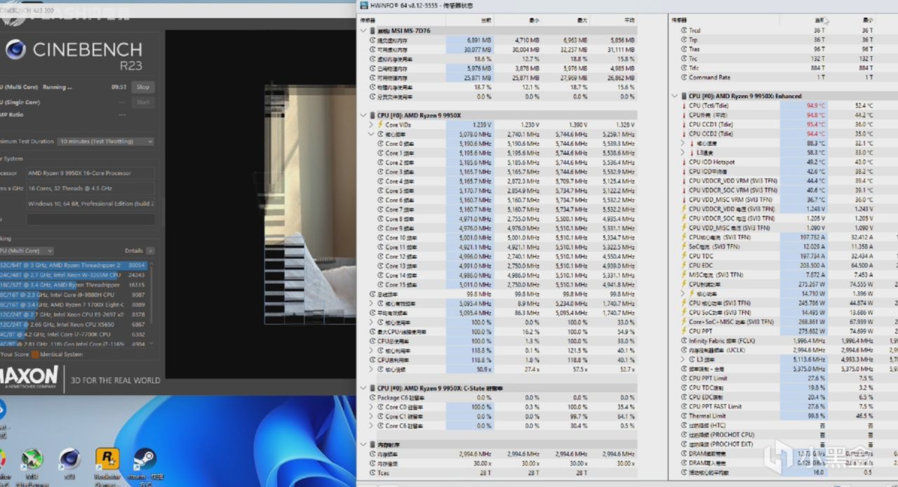Click the AMD Ryzen 9 9950X processor field

tap(91, 173)
